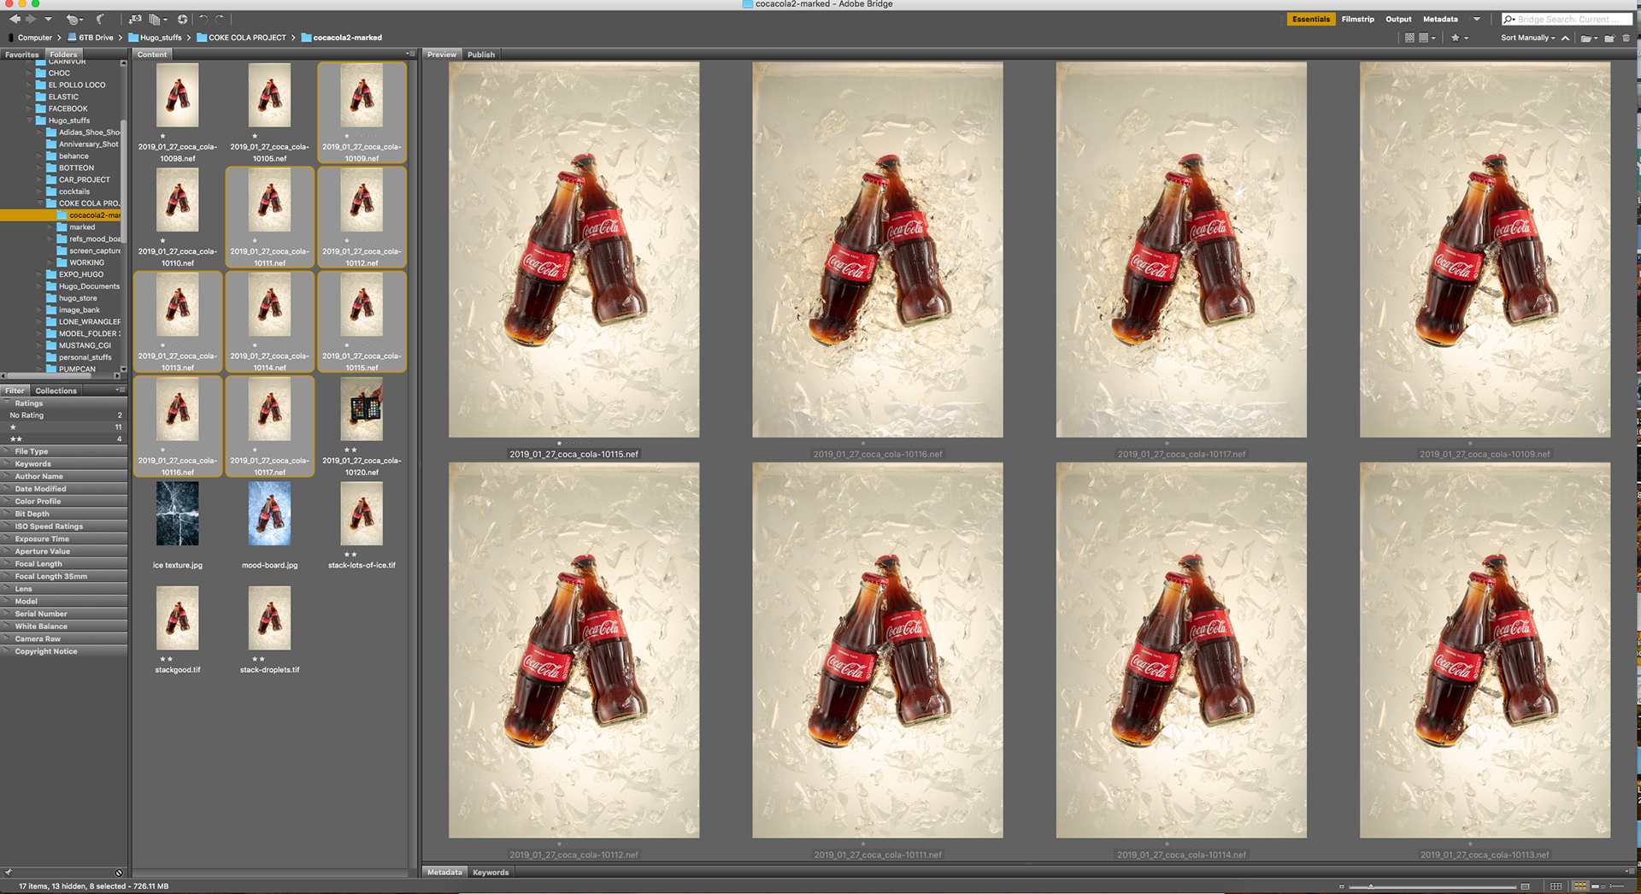This screenshot has width=1641, height=894.
Task: Select the color checker thumbnail 10120.nef
Action: pyautogui.click(x=362, y=409)
